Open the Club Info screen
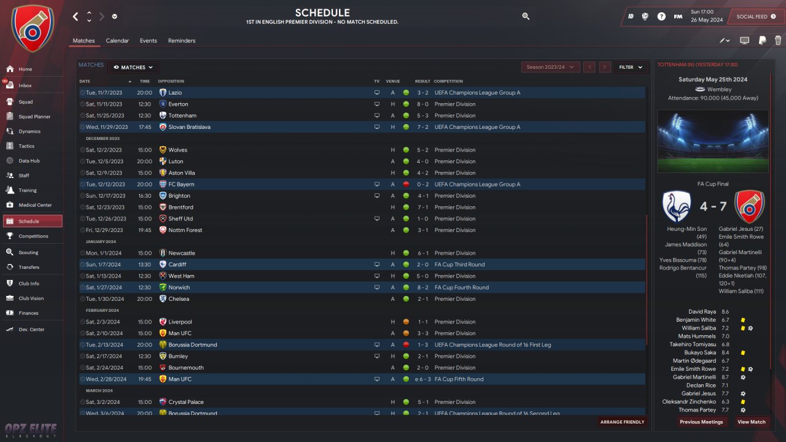The image size is (786, 442). (32, 284)
